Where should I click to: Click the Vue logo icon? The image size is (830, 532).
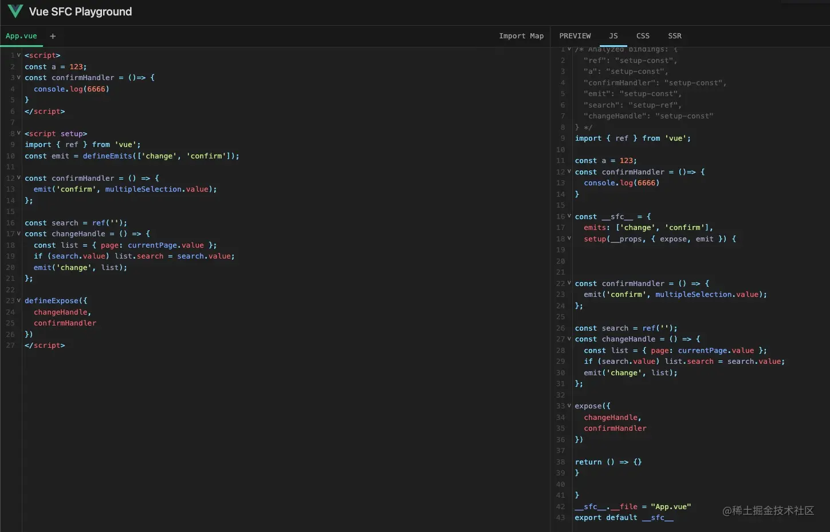coord(15,11)
